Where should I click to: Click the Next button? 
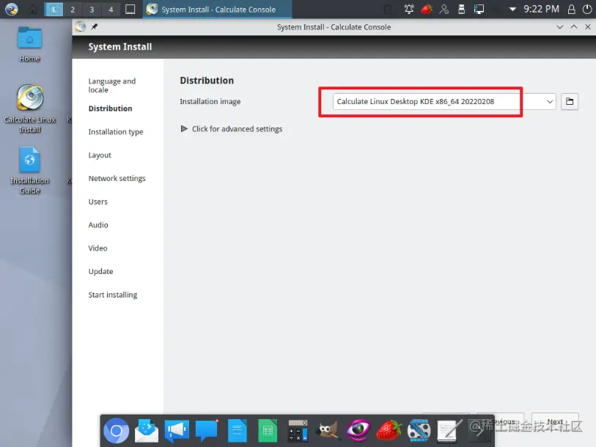coord(555,421)
